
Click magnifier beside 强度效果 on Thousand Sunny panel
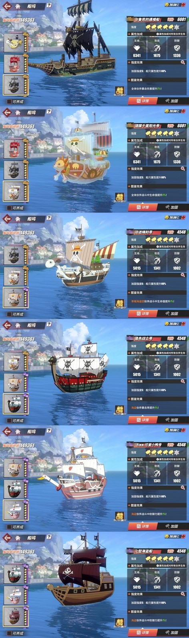tap(183, 169)
